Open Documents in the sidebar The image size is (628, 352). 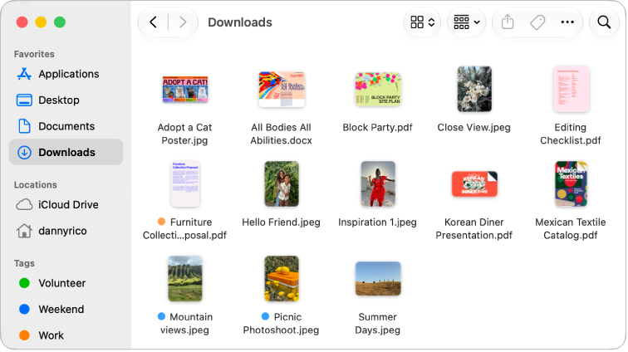[66, 126]
